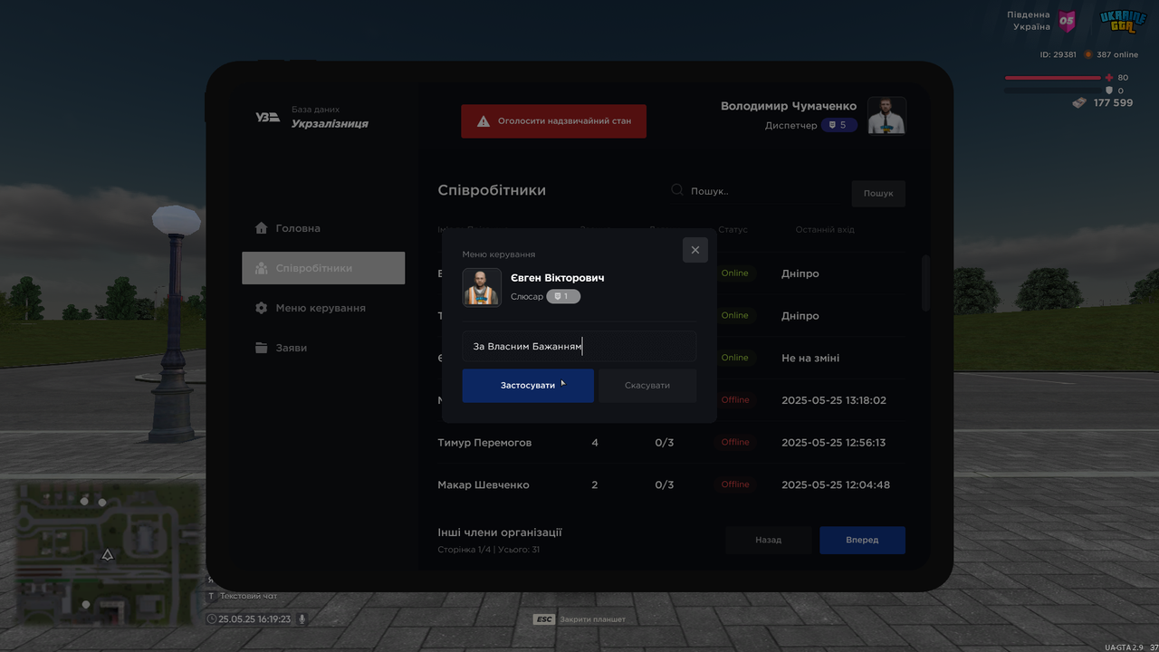This screenshot has height=652, width=1159.
Task: Click the clock icon by date
Action: pyautogui.click(x=212, y=618)
